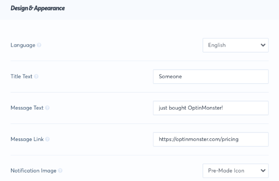
Task: Click into the Message Text input box
Action: (x=211, y=108)
